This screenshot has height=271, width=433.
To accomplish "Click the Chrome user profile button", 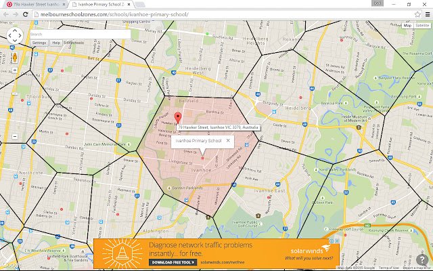I will 378,3.
